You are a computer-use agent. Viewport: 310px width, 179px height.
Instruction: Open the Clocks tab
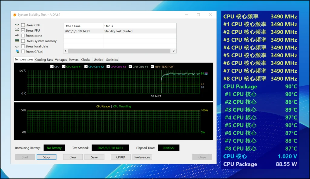(86, 60)
